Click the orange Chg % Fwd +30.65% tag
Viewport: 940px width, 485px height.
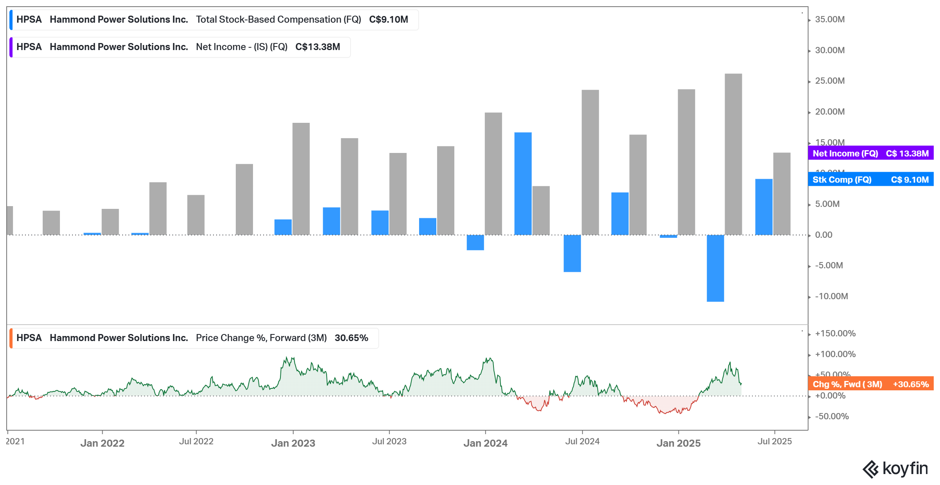pyautogui.click(x=870, y=384)
